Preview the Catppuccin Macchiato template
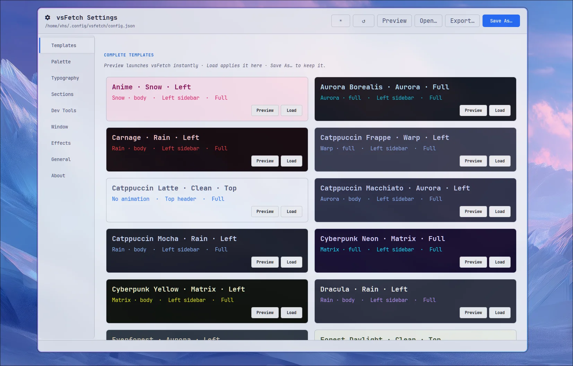This screenshot has width=573, height=366. [x=473, y=212]
